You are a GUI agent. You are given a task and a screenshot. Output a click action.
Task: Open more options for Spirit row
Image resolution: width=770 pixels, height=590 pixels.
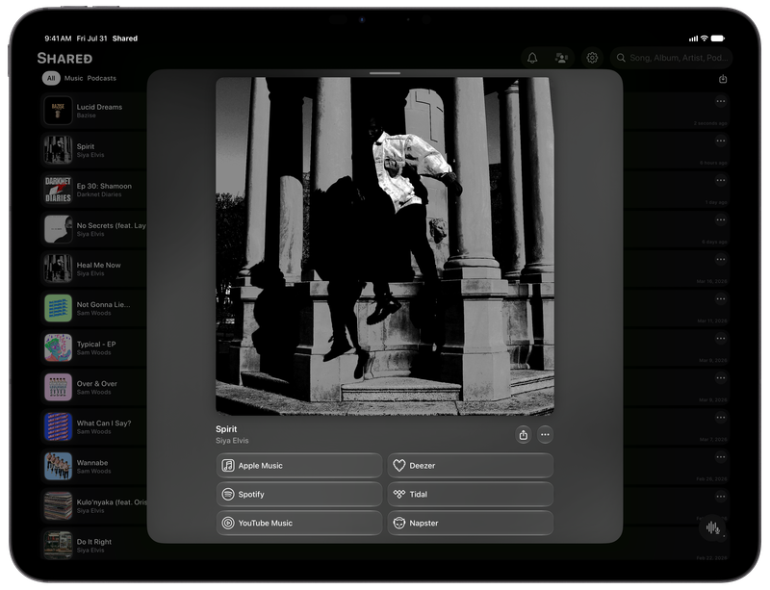(x=720, y=141)
